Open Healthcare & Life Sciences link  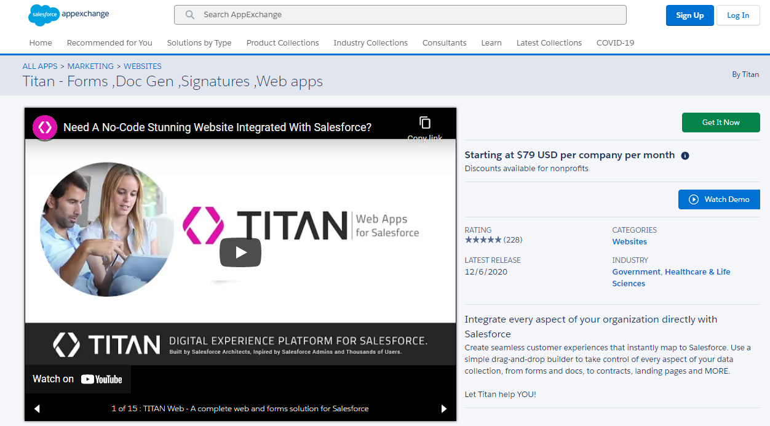pos(671,278)
